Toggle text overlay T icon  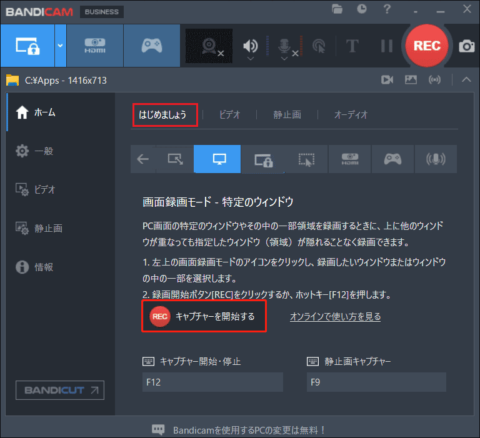click(x=352, y=46)
